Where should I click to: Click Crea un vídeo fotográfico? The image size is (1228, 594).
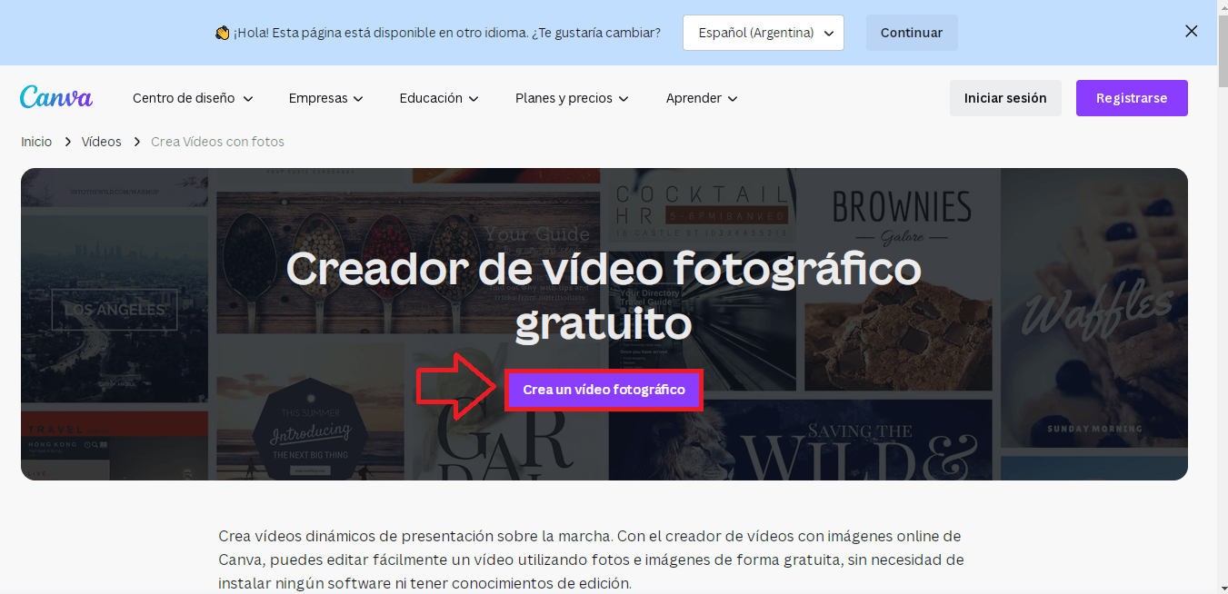[603, 389]
